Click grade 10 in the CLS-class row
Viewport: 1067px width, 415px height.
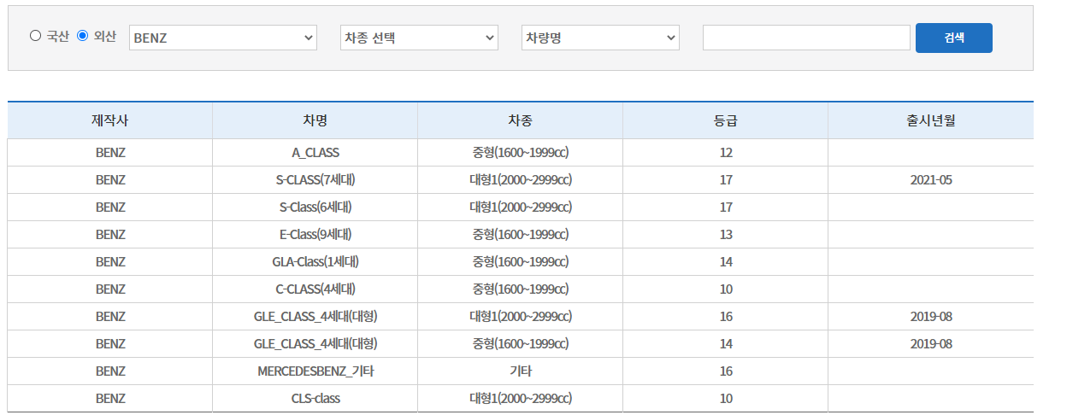pyautogui.click(x=726, y=399)
